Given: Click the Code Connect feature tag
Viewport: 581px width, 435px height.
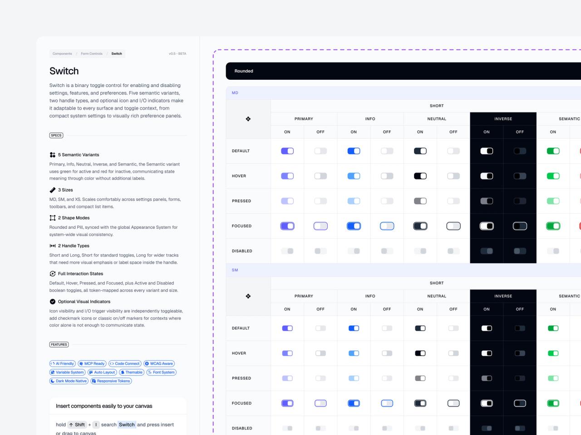Looking at the screenshot, I should tap(125, 364).
